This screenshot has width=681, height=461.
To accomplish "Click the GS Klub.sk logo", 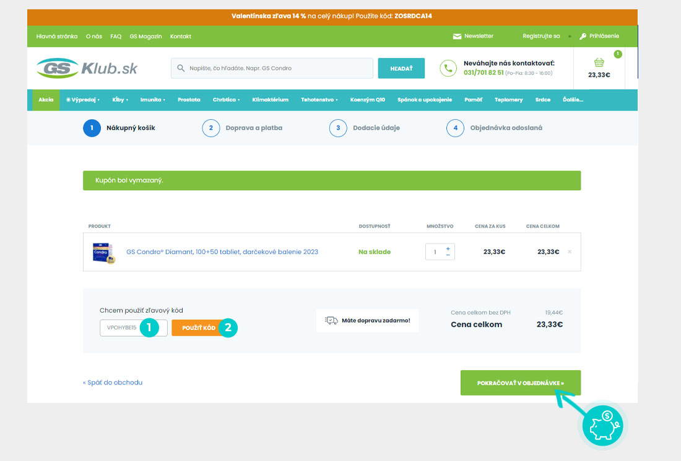I will click(x=87, y=68).
